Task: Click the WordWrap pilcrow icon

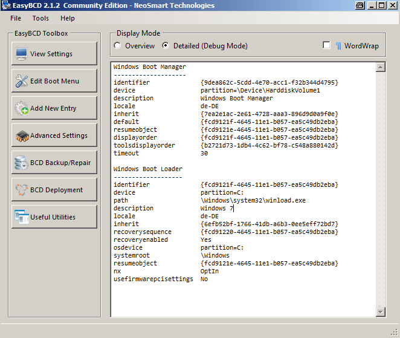Action: [x=338, y=46]
